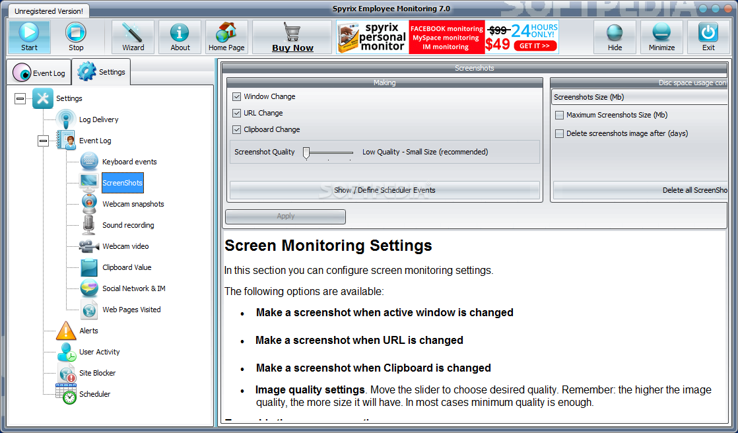Click the Minimize toolbar button
738x433 pixels.
pyautogui.click(x=661, y=37)
